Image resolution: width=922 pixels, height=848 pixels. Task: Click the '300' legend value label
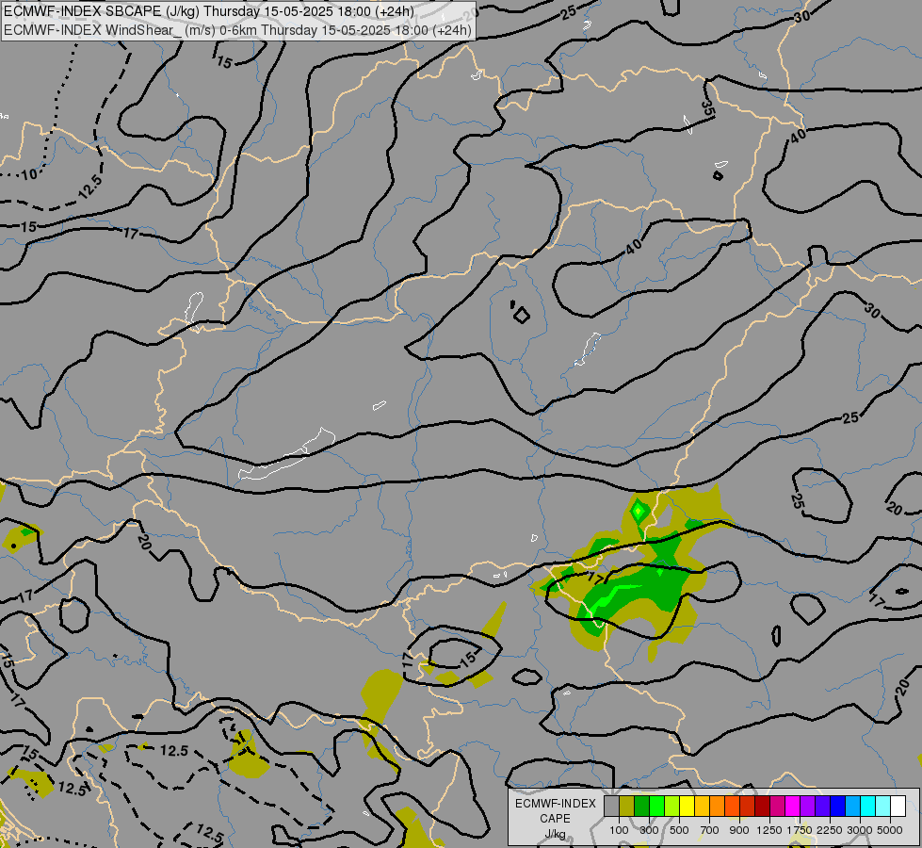click(x=649, y=830)
